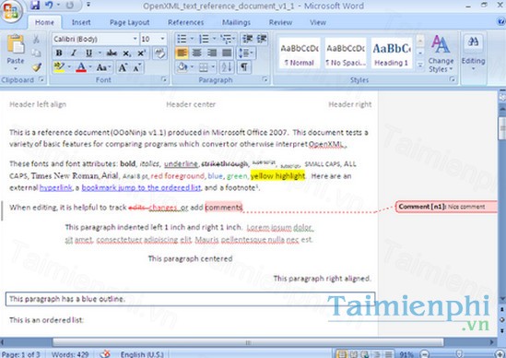
Task: Open the View tab
Action: [x=318, y=22]
